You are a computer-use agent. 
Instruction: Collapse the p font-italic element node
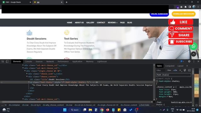pyautogui.click(x=29, y=82)
